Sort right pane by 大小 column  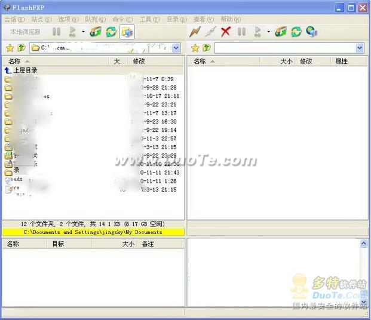[x=278, y=61]
